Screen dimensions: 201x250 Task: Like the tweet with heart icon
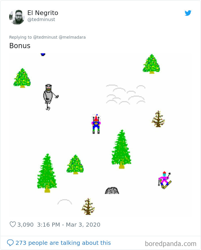(13, 224)
